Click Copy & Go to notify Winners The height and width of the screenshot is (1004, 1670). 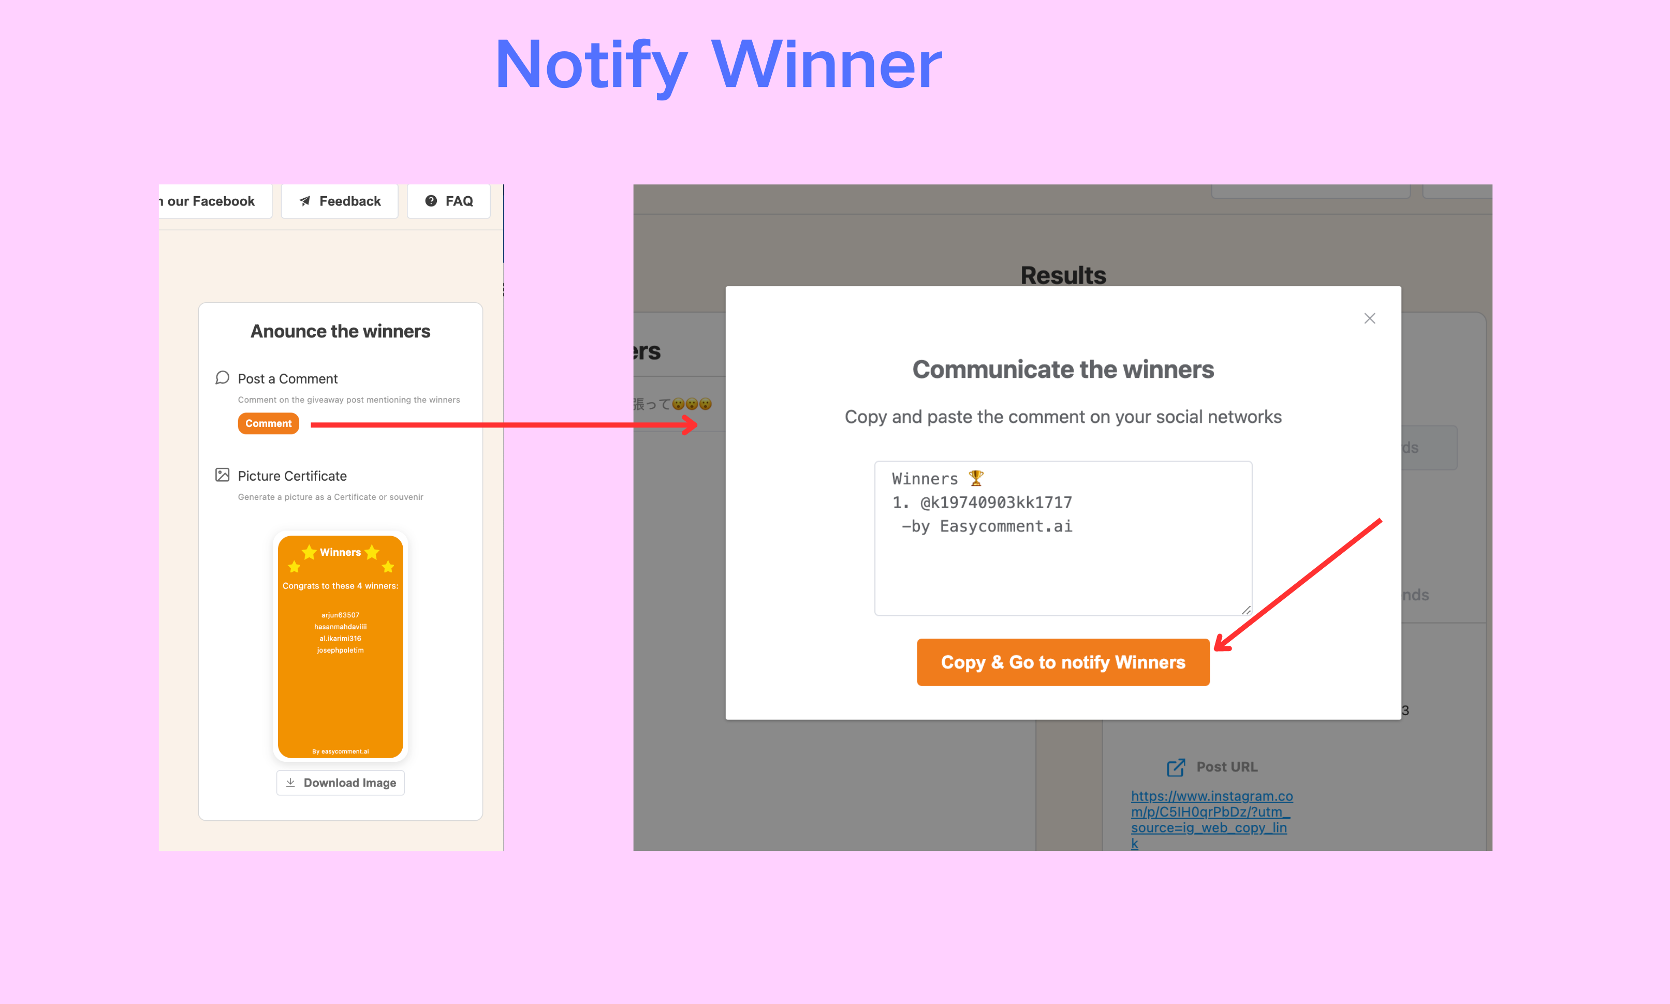(1063, 662)
